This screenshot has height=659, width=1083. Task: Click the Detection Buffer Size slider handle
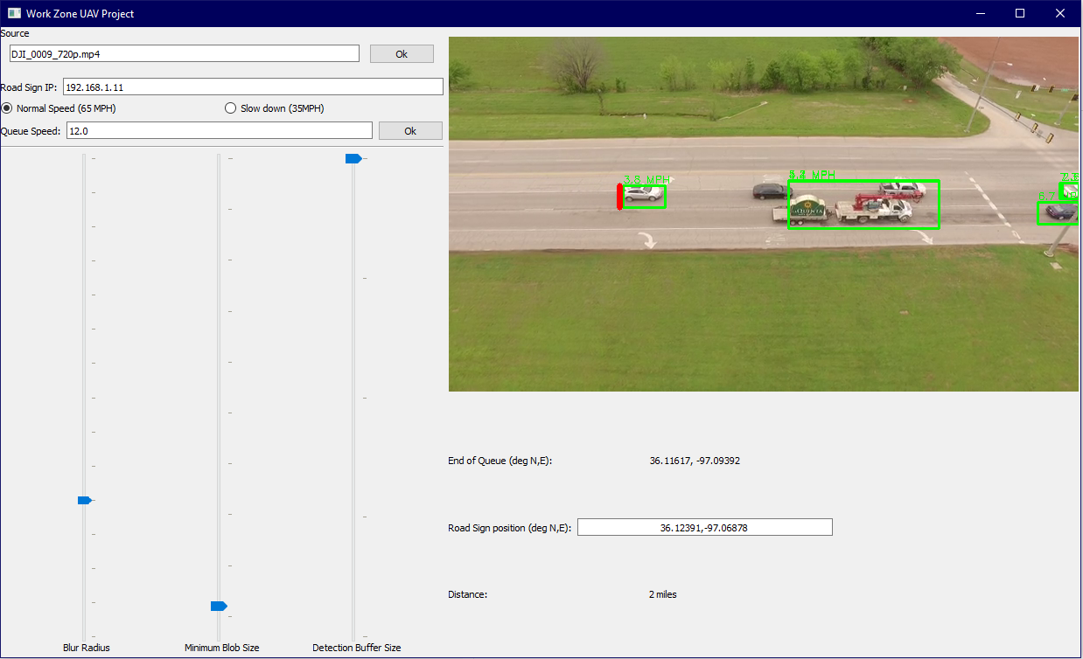(x=353, y=158)
